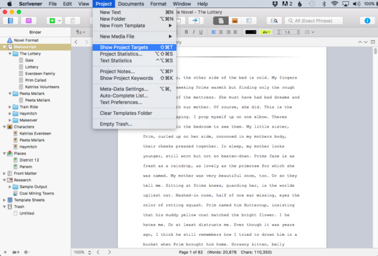Click the Trash toolbar button

(x=72, y=21)
